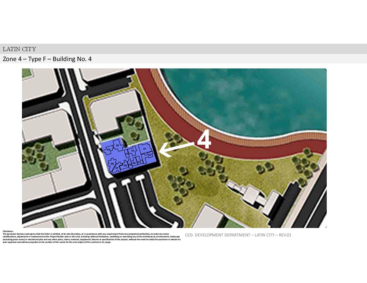
Task: Click unit 10 on the plan
Action: (x=117, y=146)
